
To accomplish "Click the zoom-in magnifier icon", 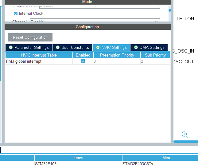I will 184,134.
